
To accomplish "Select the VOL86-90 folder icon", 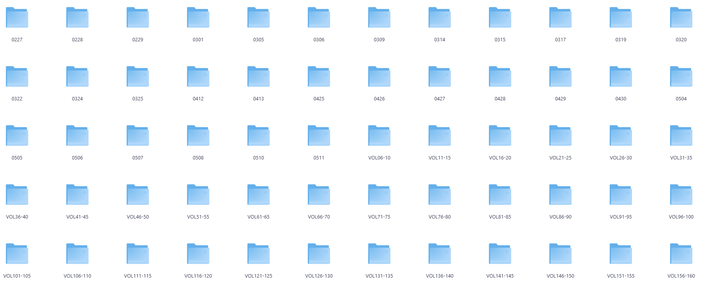I will coord(560,195).
